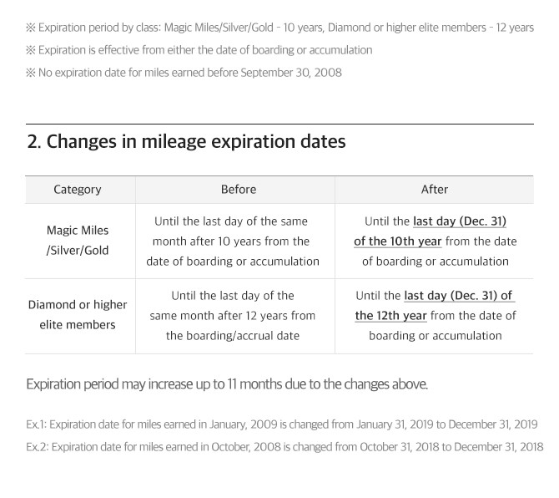Image resolution: width=559 pixels, height=498 pixels.
Task: Click the Diamond or higher elite members cell
Action: 78,314
